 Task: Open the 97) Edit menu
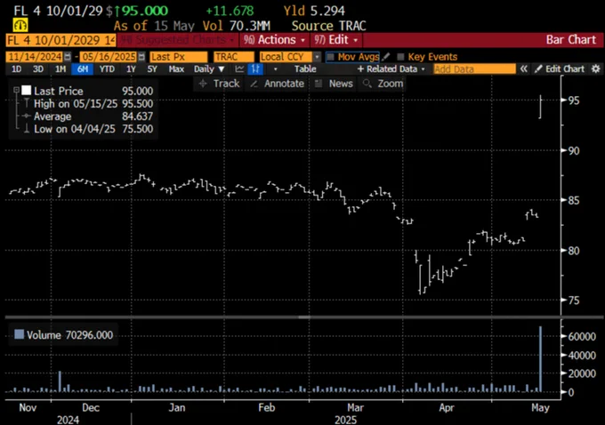(x=335, y=40)
